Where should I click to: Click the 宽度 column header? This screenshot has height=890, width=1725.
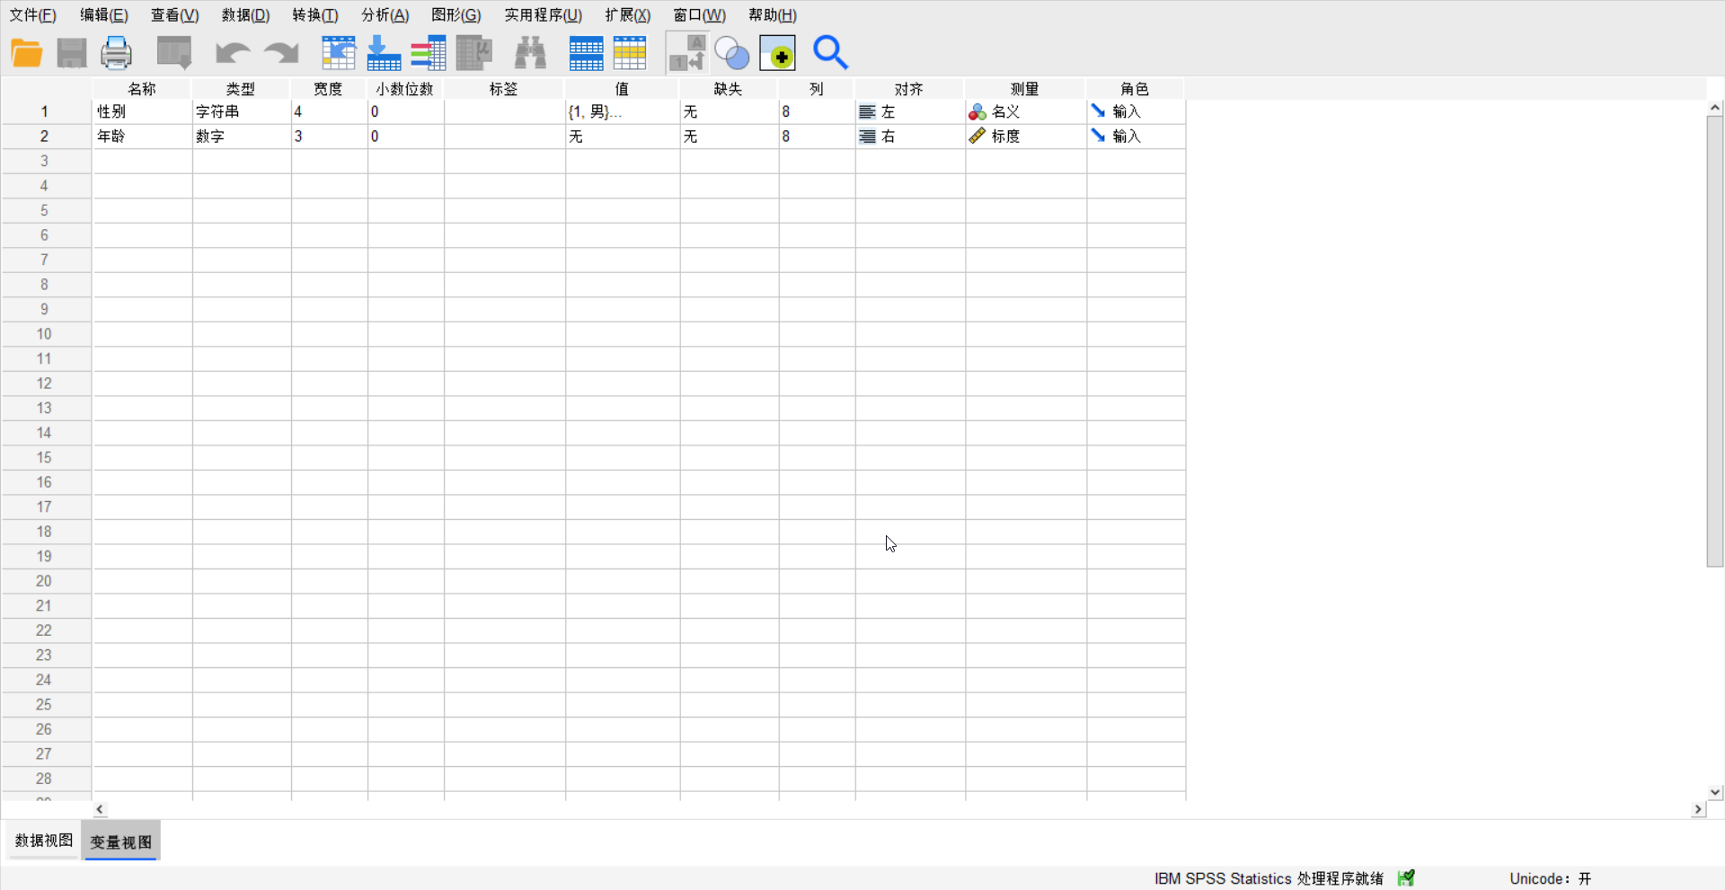coord(329,89)
